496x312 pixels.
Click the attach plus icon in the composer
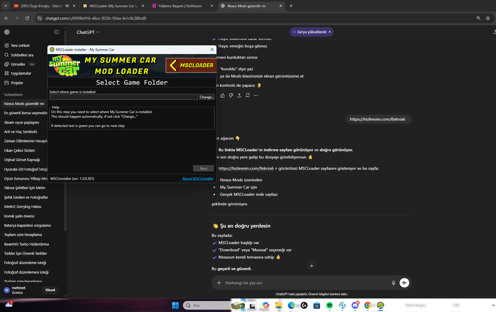tap(219, 283)
